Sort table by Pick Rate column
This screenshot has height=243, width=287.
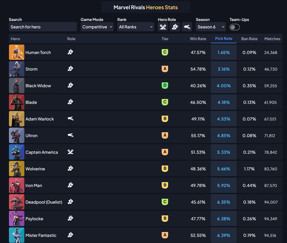pos(224,39)
